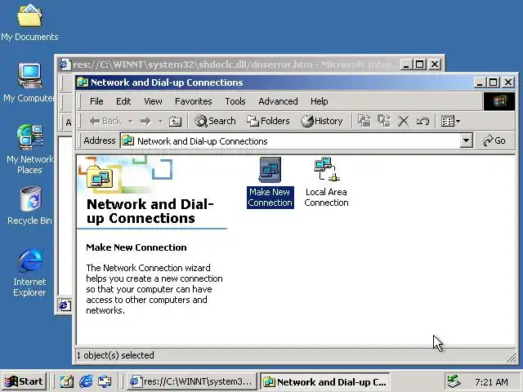Click the folder icon in title bar
The height and width of the screenshot is (392, 523).
pyautogui.click(x=83, y=82)
